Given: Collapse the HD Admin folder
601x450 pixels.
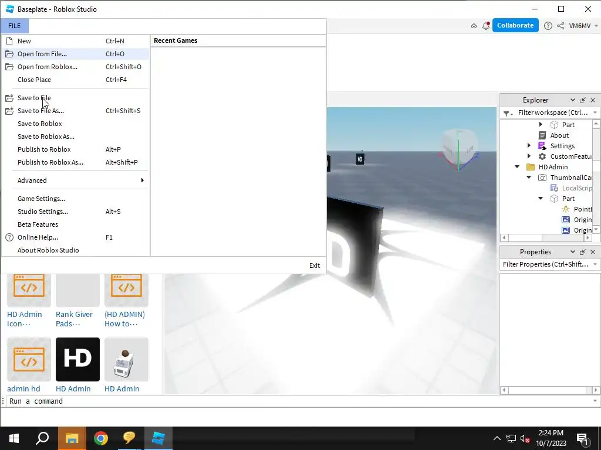Looking at the screenshot, I should pyautogui.click(x=517, y=167).
